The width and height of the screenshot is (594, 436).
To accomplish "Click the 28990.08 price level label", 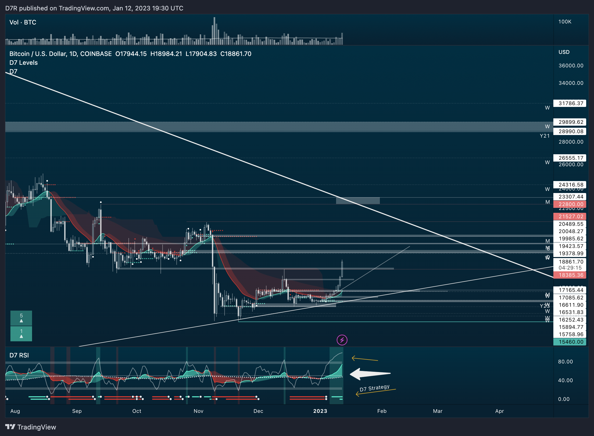I will pyautogui.click(x=570, y=131).
